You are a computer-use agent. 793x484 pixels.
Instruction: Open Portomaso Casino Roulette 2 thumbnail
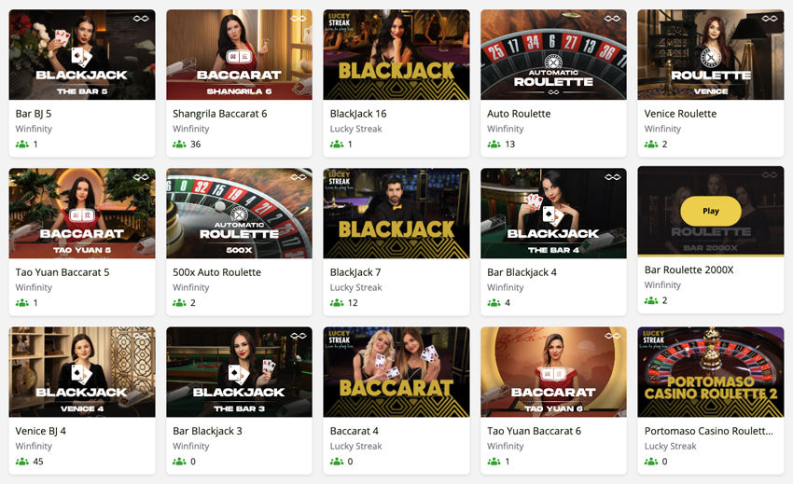coord(711,372)
